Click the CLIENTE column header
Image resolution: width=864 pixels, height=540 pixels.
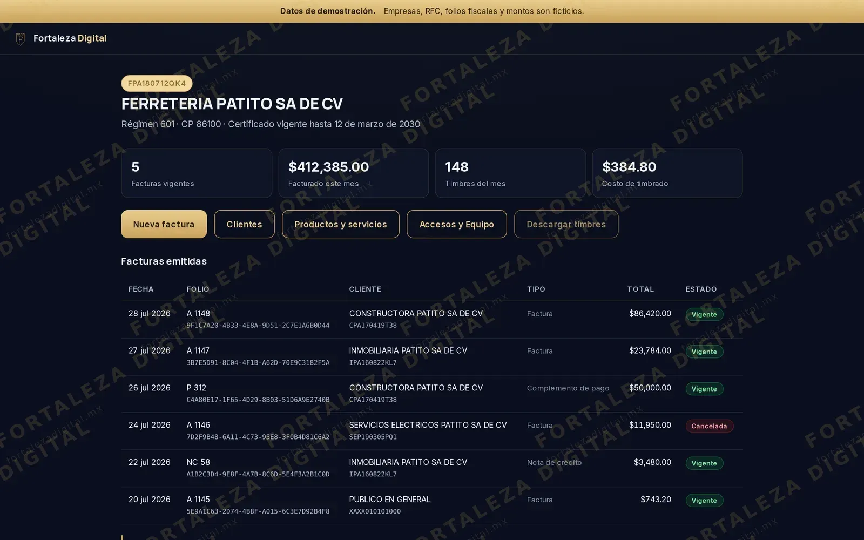coord(365,289)
